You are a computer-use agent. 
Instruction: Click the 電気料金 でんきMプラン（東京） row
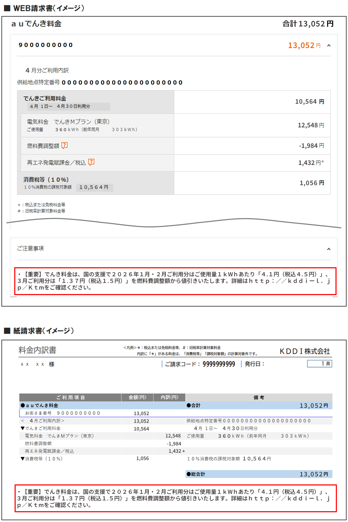pos(68,122)
